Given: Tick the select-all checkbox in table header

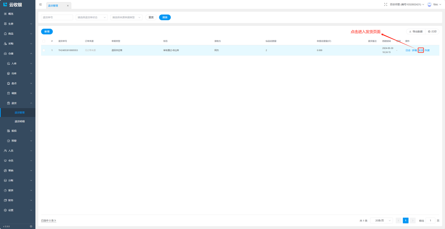Looking at the screenshot, I should pyautogui.click(x=44, y=41).
